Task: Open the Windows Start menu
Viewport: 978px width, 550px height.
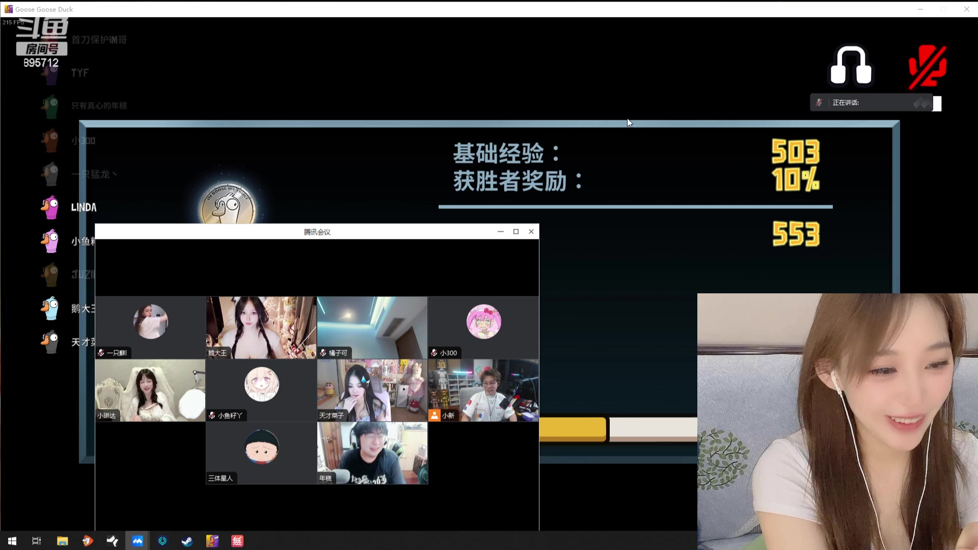Action: click(11, 541)
